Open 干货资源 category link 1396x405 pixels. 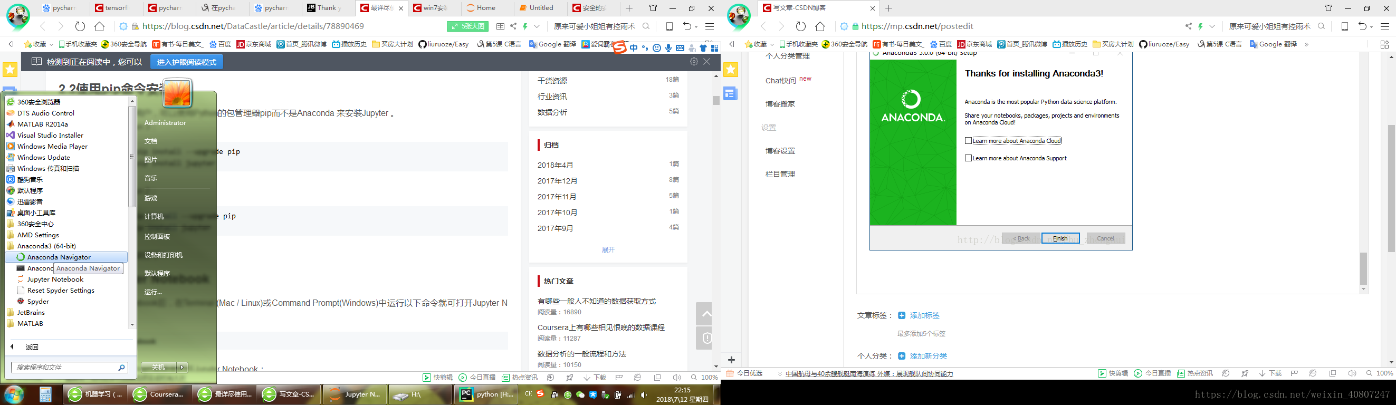552,81
